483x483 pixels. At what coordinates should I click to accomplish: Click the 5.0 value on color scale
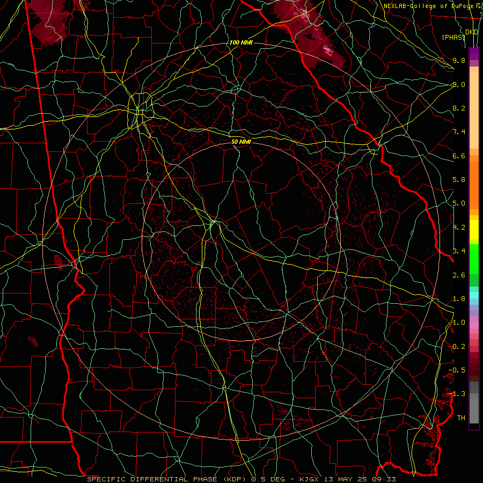coord(459,203)
